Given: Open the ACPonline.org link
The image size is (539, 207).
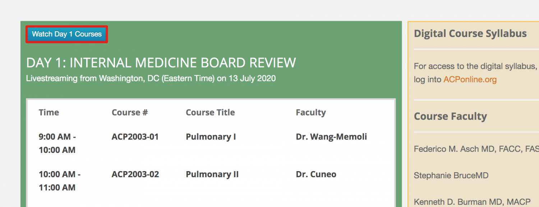Looking at the screenshot, I should click(470, 79).
